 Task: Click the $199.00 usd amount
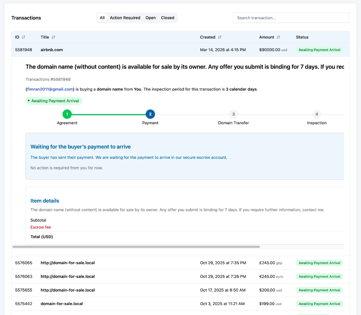click(270, 304)
